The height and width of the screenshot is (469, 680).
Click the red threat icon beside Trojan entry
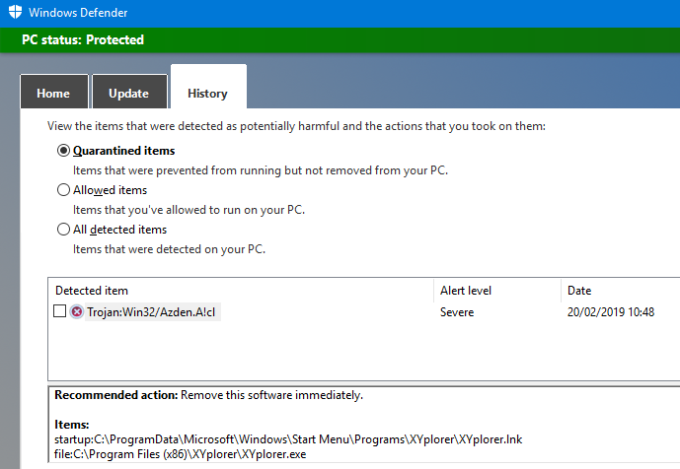(x=77, y=312)
